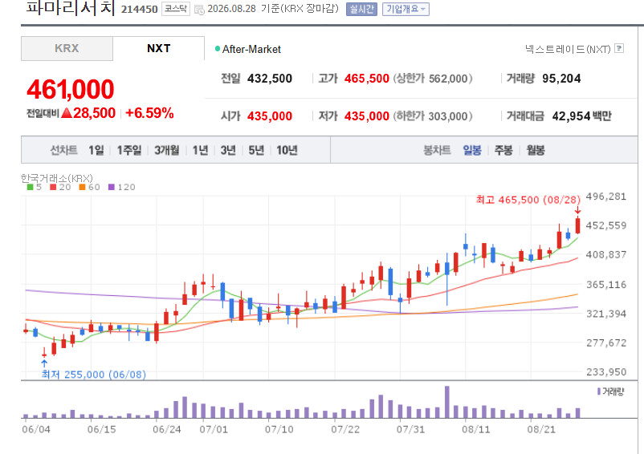Click the 365,116 price axis label
644x454 pixels.
[x=606, y=284]
